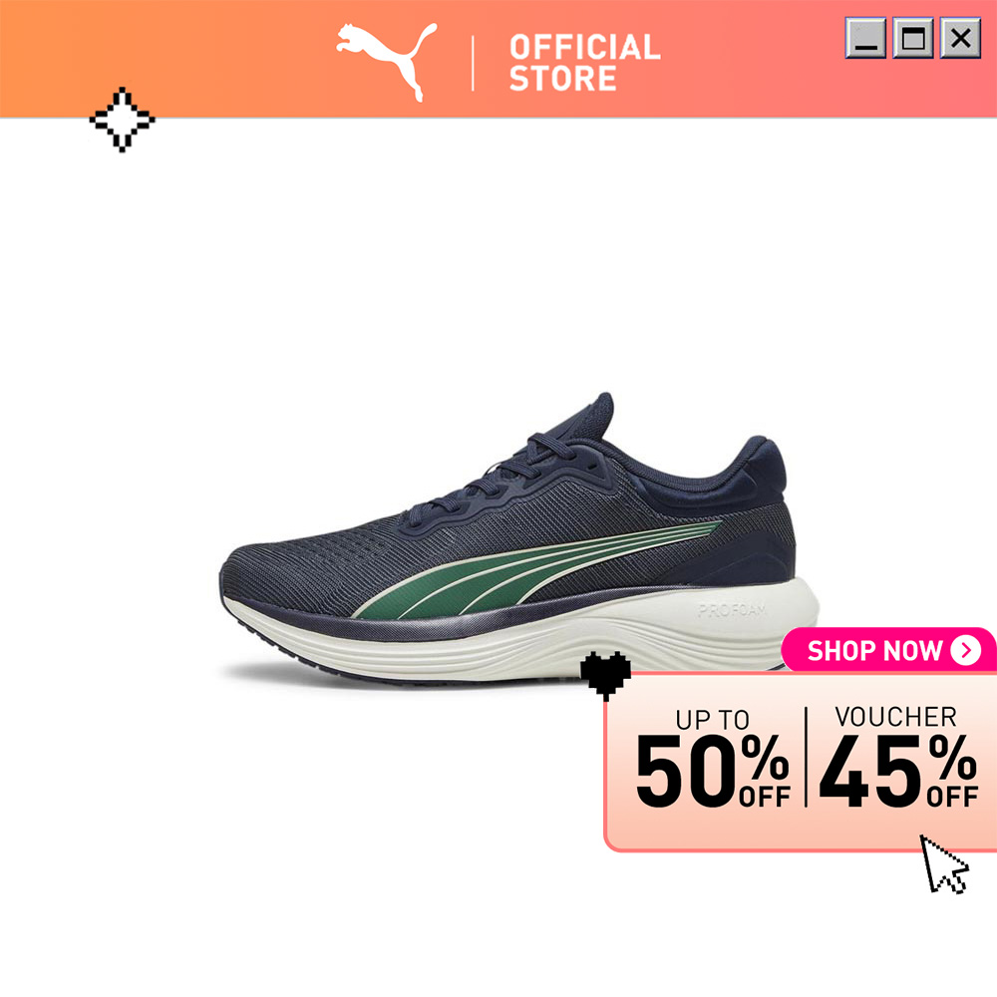
Task: Select the Voucher 45% Off offer
Action: [x=898, y=757]
